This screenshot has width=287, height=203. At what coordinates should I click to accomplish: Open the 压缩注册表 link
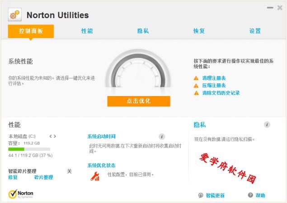[x=214, y=86]
